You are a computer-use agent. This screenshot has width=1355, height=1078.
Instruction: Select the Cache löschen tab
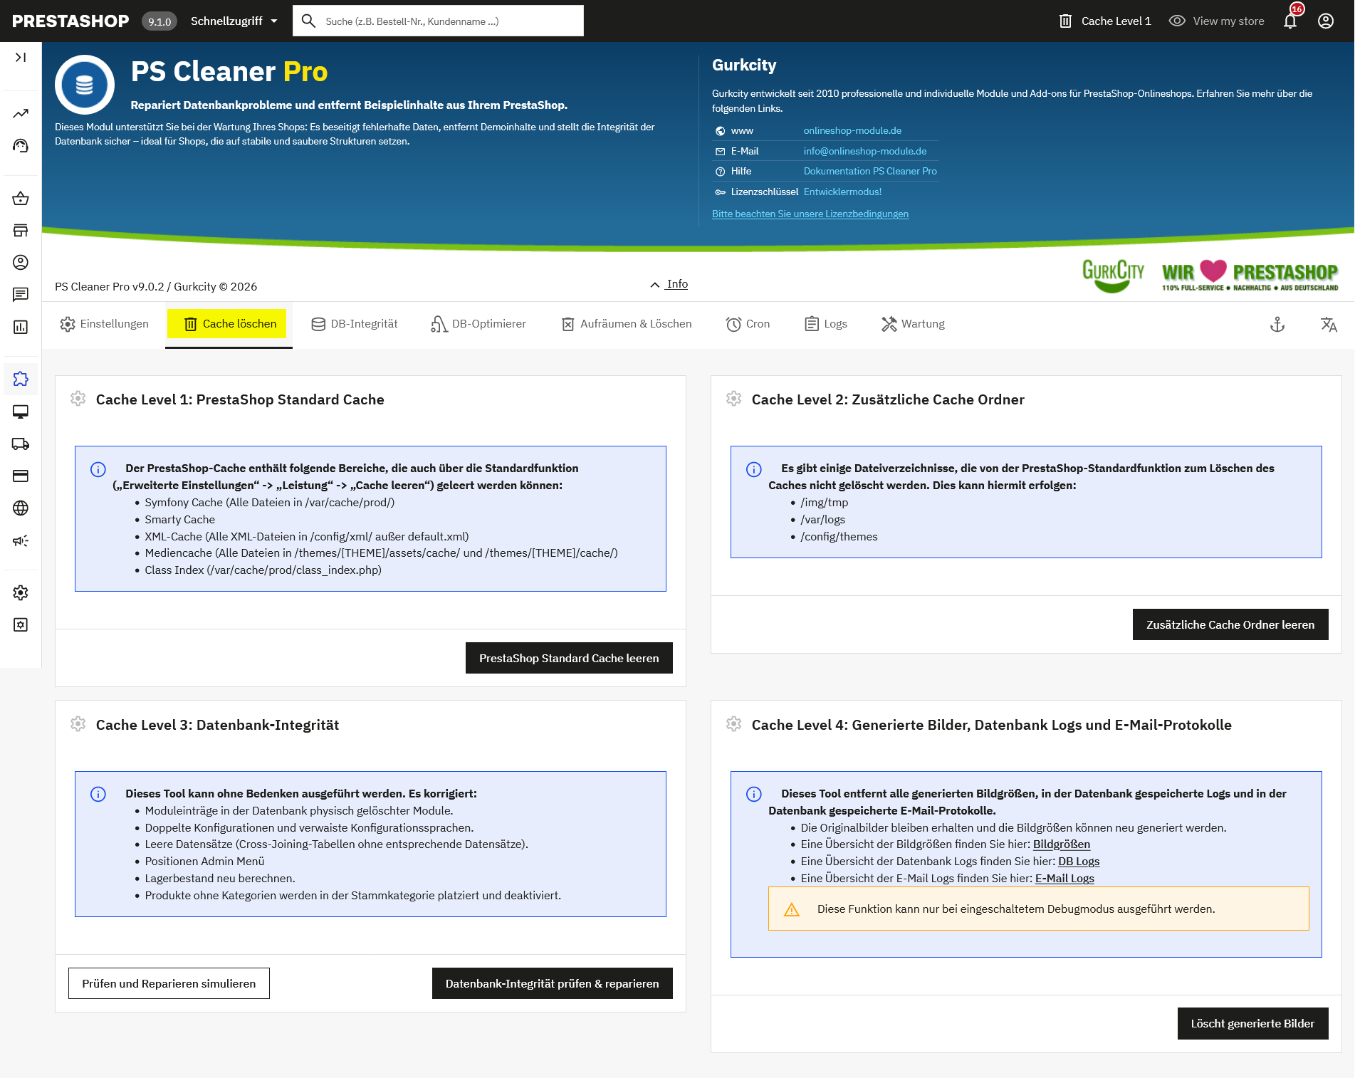229,324
